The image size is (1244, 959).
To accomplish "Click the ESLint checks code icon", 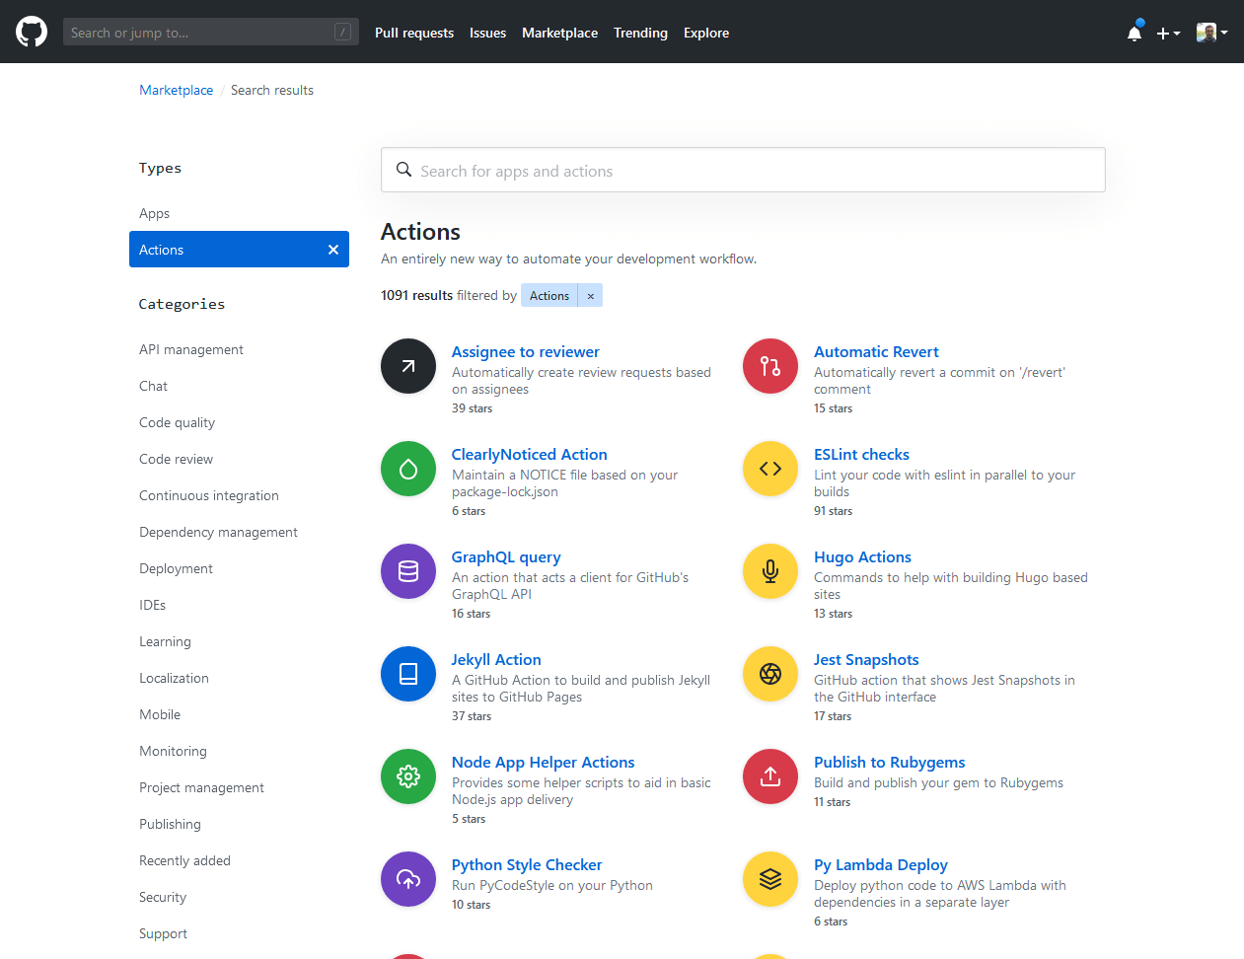I will pyautogui.click(x=770, y=469).
